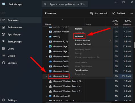Expand the Mobile devices (2) group
135x103 pixels.
(x=46, y=96)
